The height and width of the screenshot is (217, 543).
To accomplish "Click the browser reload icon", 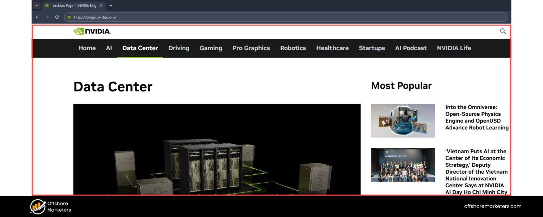I will tap(57, 17).
